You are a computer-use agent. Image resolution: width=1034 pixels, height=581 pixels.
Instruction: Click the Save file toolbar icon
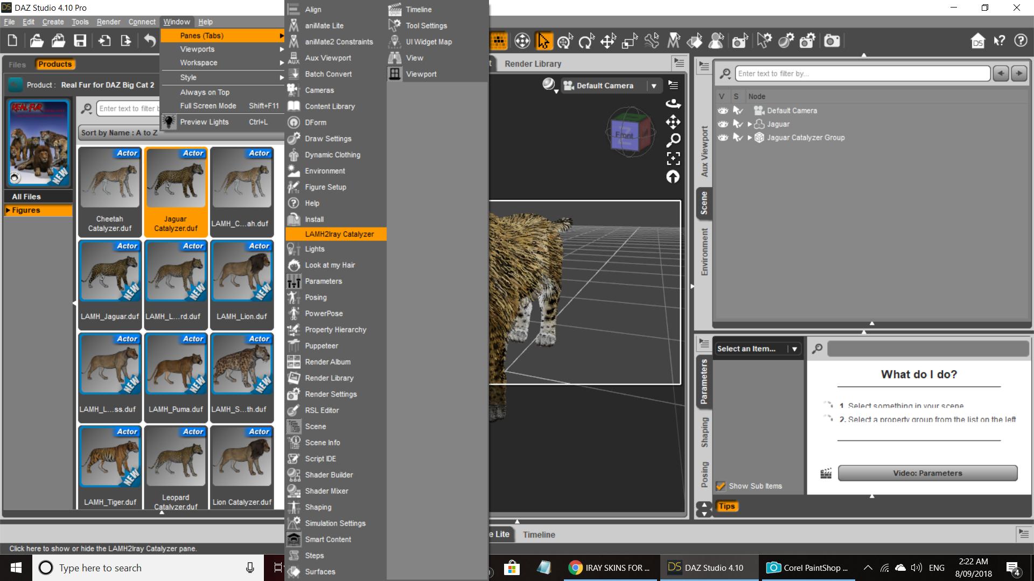80,41
